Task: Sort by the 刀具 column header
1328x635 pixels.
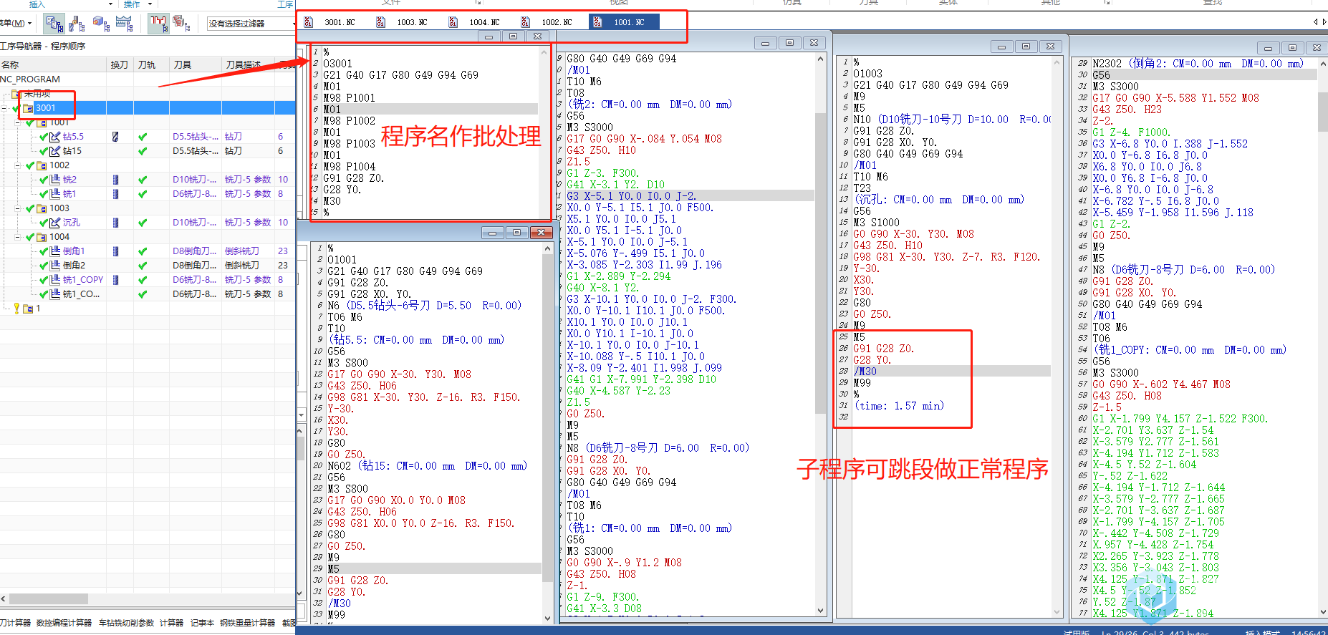Action: (195, 64)
